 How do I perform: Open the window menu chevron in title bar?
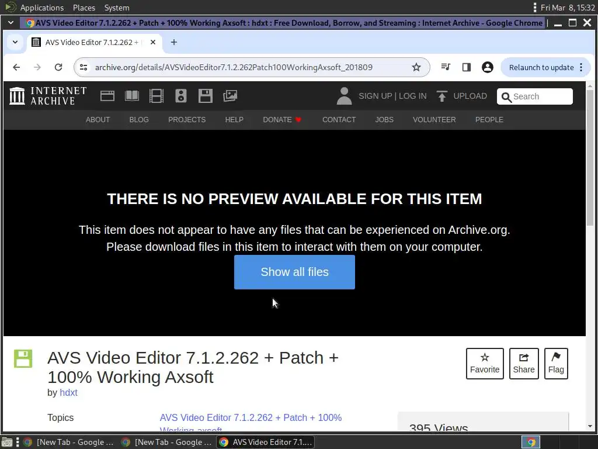(x=11, y=23)
